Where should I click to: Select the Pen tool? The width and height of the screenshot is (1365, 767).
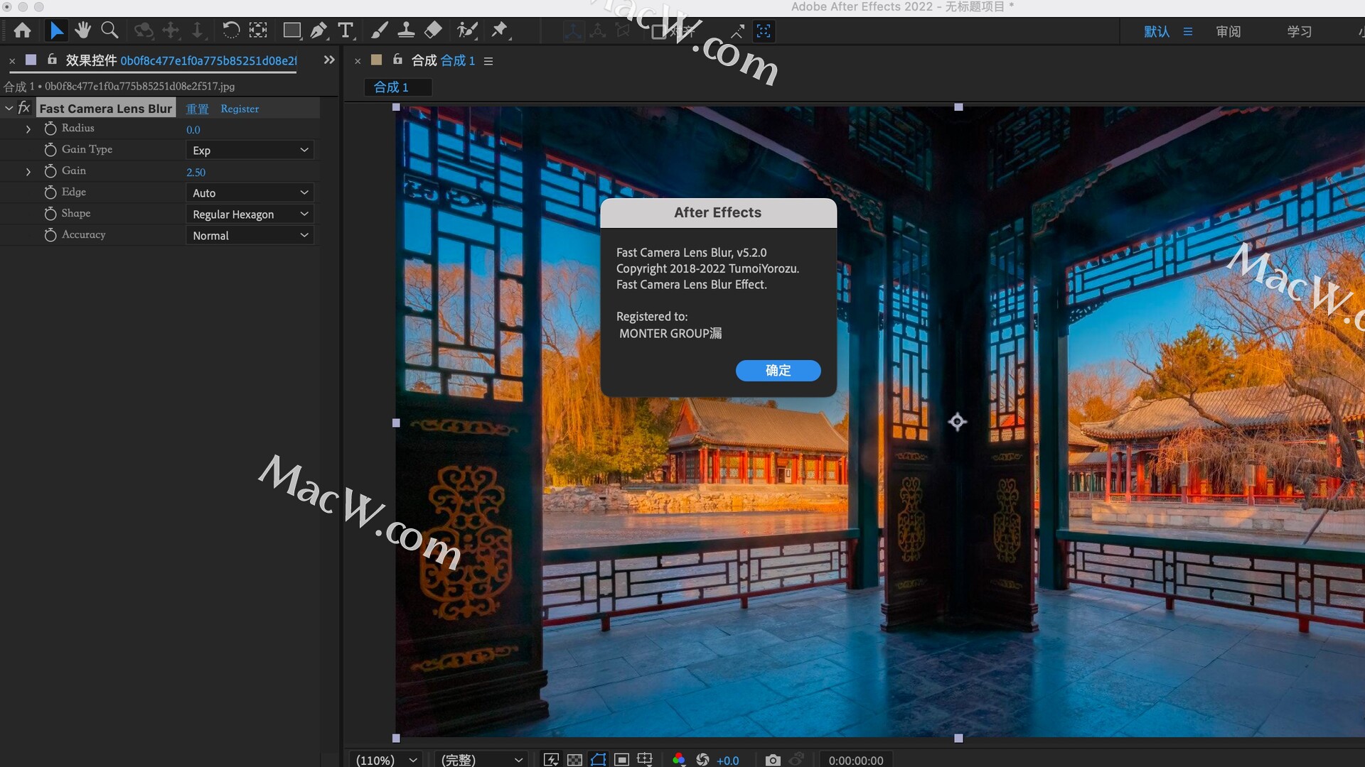point(318,31)
